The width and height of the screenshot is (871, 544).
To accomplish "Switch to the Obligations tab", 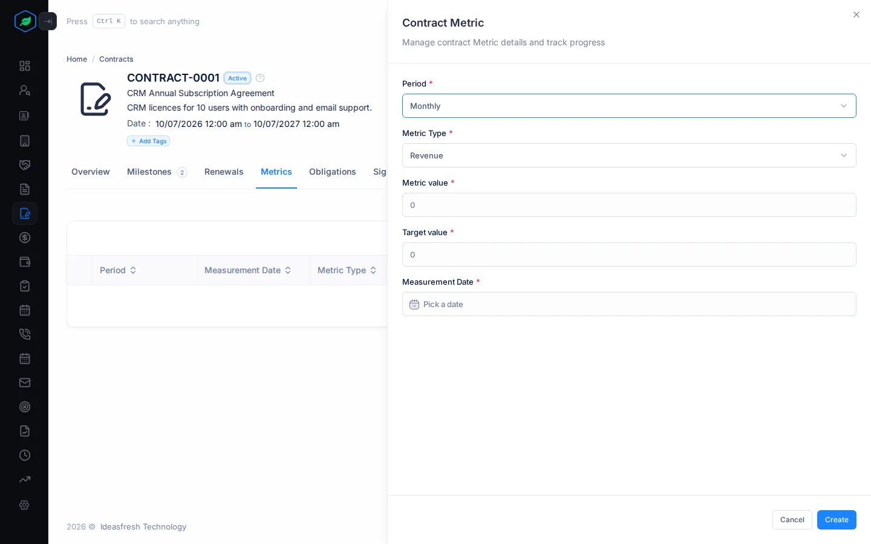I will click(333, 172).
